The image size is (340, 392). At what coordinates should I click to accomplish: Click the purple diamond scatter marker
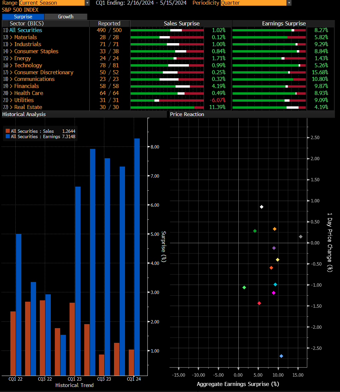pos(274,248)
